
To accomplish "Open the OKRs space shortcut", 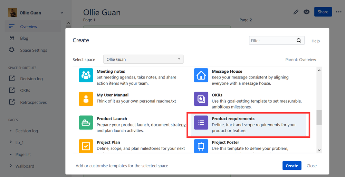I will coord(25,90).
